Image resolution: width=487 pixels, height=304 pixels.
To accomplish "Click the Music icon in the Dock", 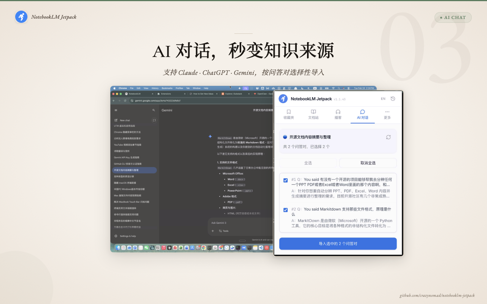I will [164, 248].
